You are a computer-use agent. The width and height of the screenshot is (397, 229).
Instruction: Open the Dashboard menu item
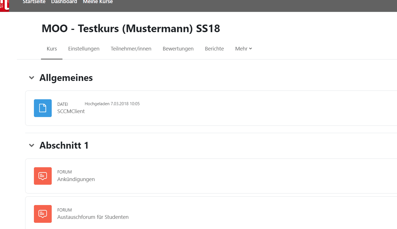click(x=64, y=2)
